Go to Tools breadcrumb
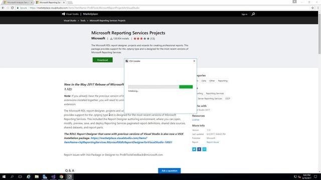 (x=83, y=20)
